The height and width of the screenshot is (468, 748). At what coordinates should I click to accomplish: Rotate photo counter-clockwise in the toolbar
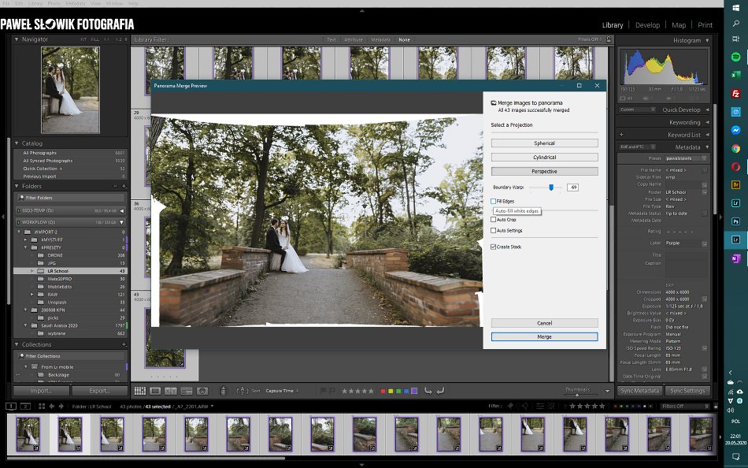click(428, 391)
